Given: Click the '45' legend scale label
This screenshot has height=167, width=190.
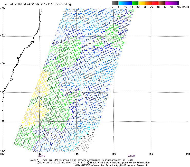Looking at the screenshot, I should pos(171,7).
